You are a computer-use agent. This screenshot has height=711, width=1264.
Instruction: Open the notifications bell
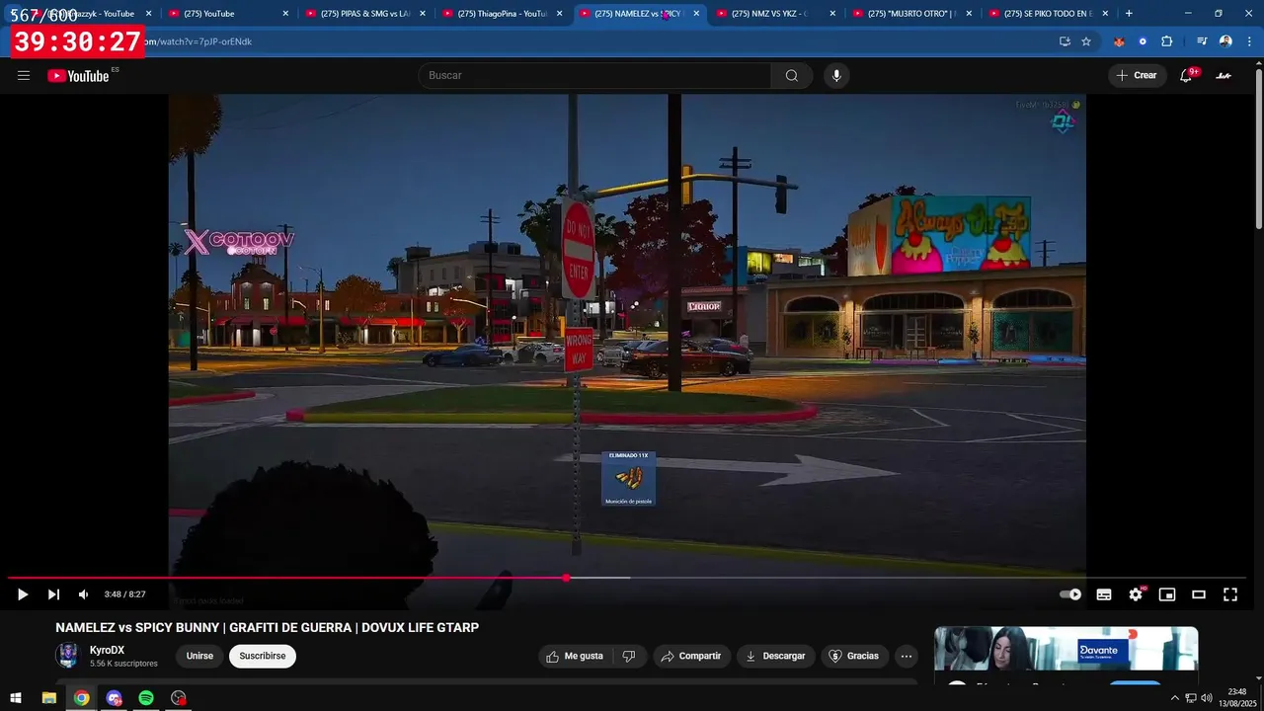pos(1187,76)
